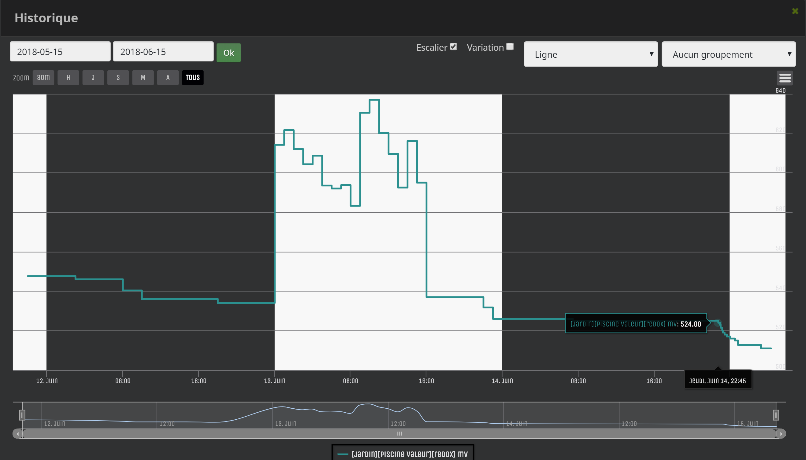Open the Aucun groupement dropdown

click(729, 54)
